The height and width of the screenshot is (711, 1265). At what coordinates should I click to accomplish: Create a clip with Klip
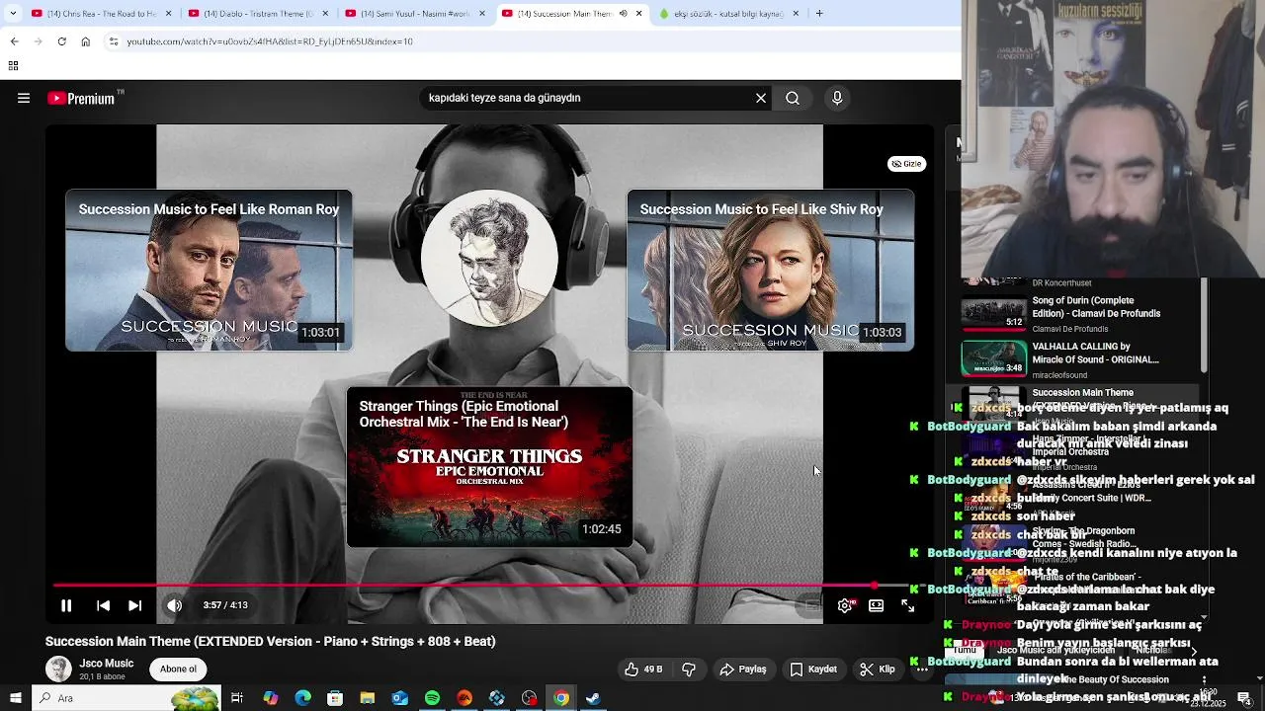pyautogui.click(x=878, y=670)
